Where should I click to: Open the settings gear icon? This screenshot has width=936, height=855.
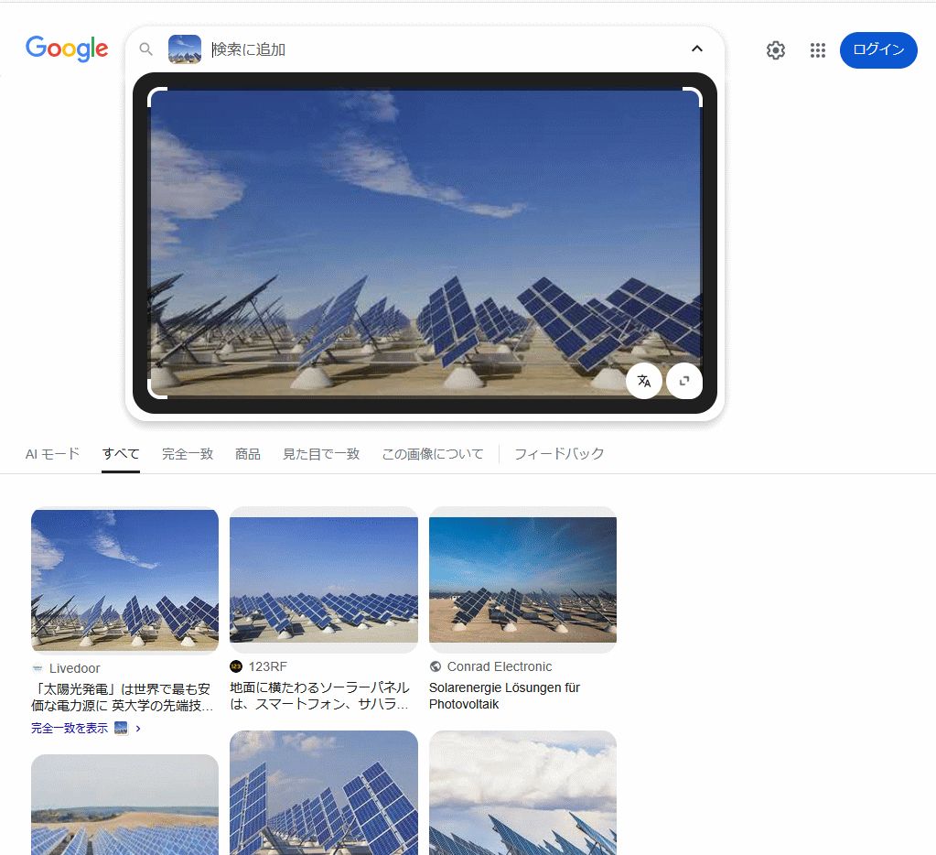coord(776,50)
